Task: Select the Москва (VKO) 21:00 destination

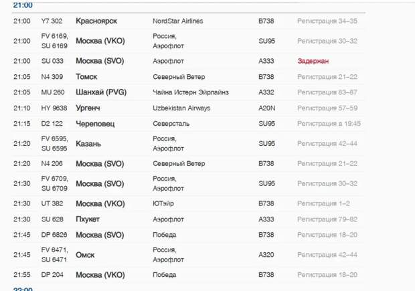Action: click(100, 41)
